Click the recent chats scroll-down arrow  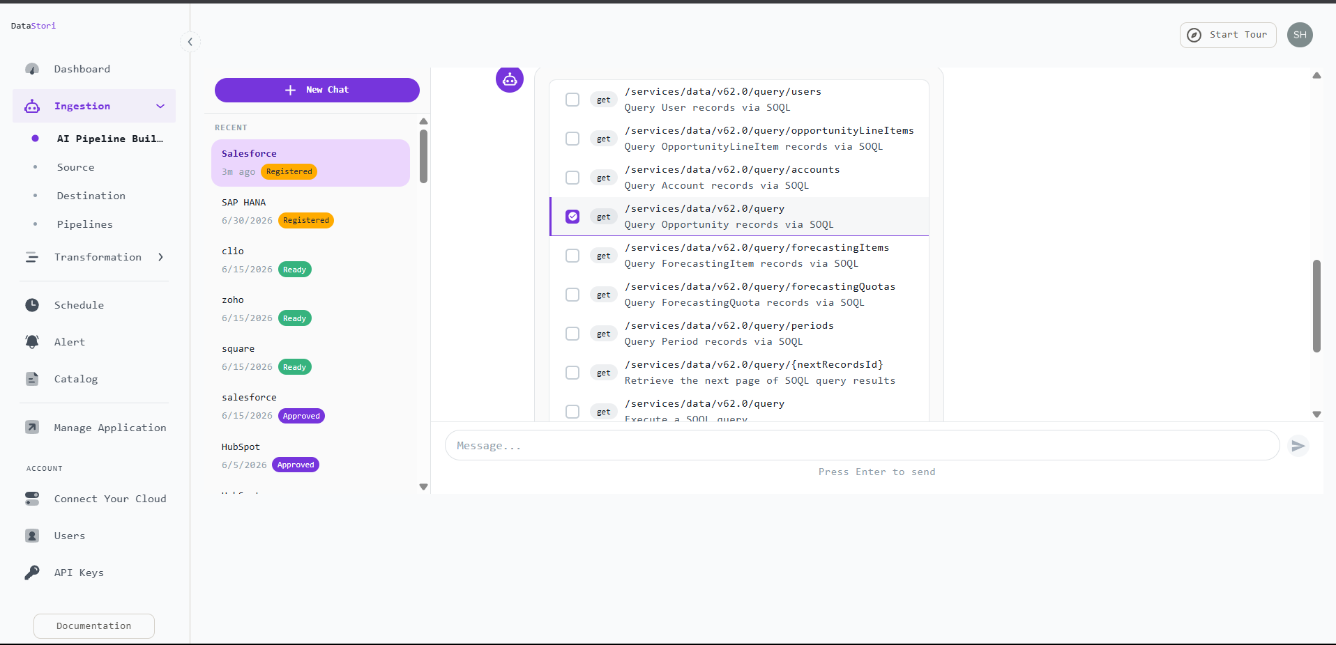[x=423, y=487]
